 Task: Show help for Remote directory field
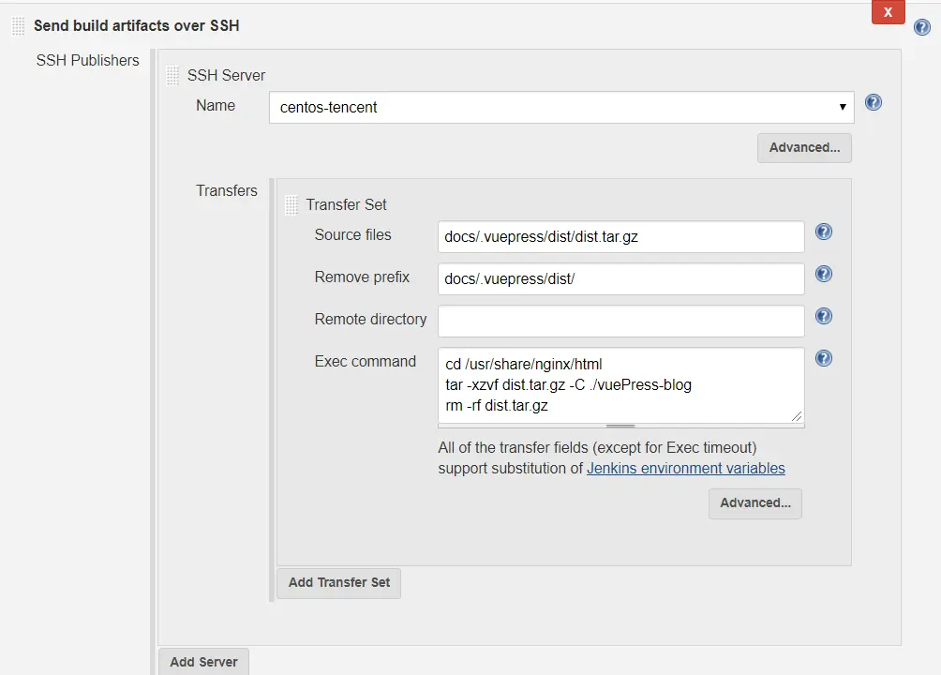pyautogui.click(x=824, y=316)
